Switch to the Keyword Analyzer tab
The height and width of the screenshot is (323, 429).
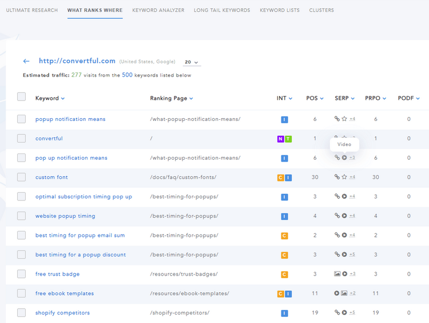[x=158, y=10]
